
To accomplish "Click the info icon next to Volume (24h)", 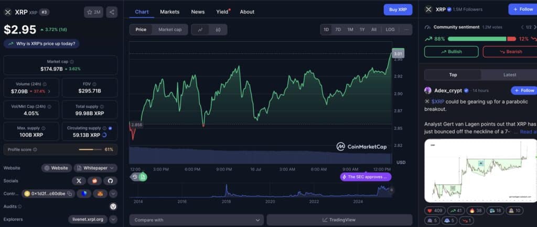I will 45,84.
